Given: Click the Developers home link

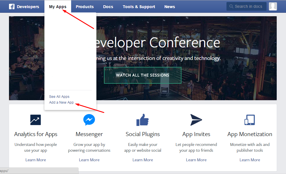Looking at the screenshot, I should click(x=28, y=7).
